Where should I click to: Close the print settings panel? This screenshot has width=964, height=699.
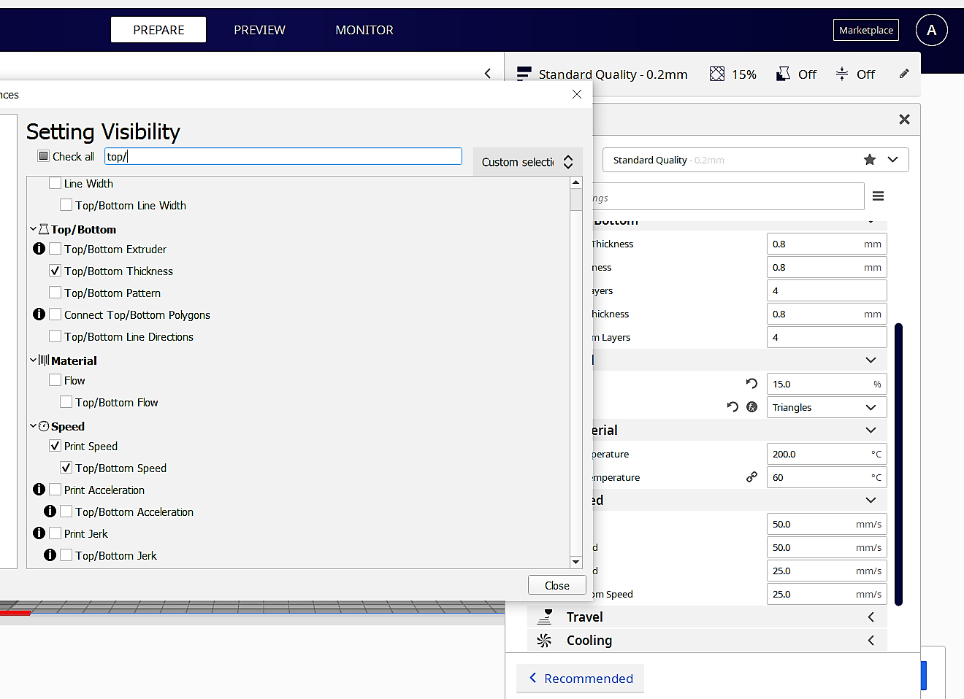[x=904, y=120]
